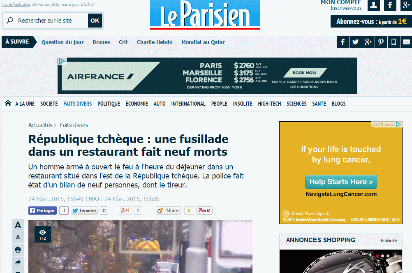Open Google+ icon in the À suivre bar
The width and height of the screenshot is (412, 273).
point(368,42)
